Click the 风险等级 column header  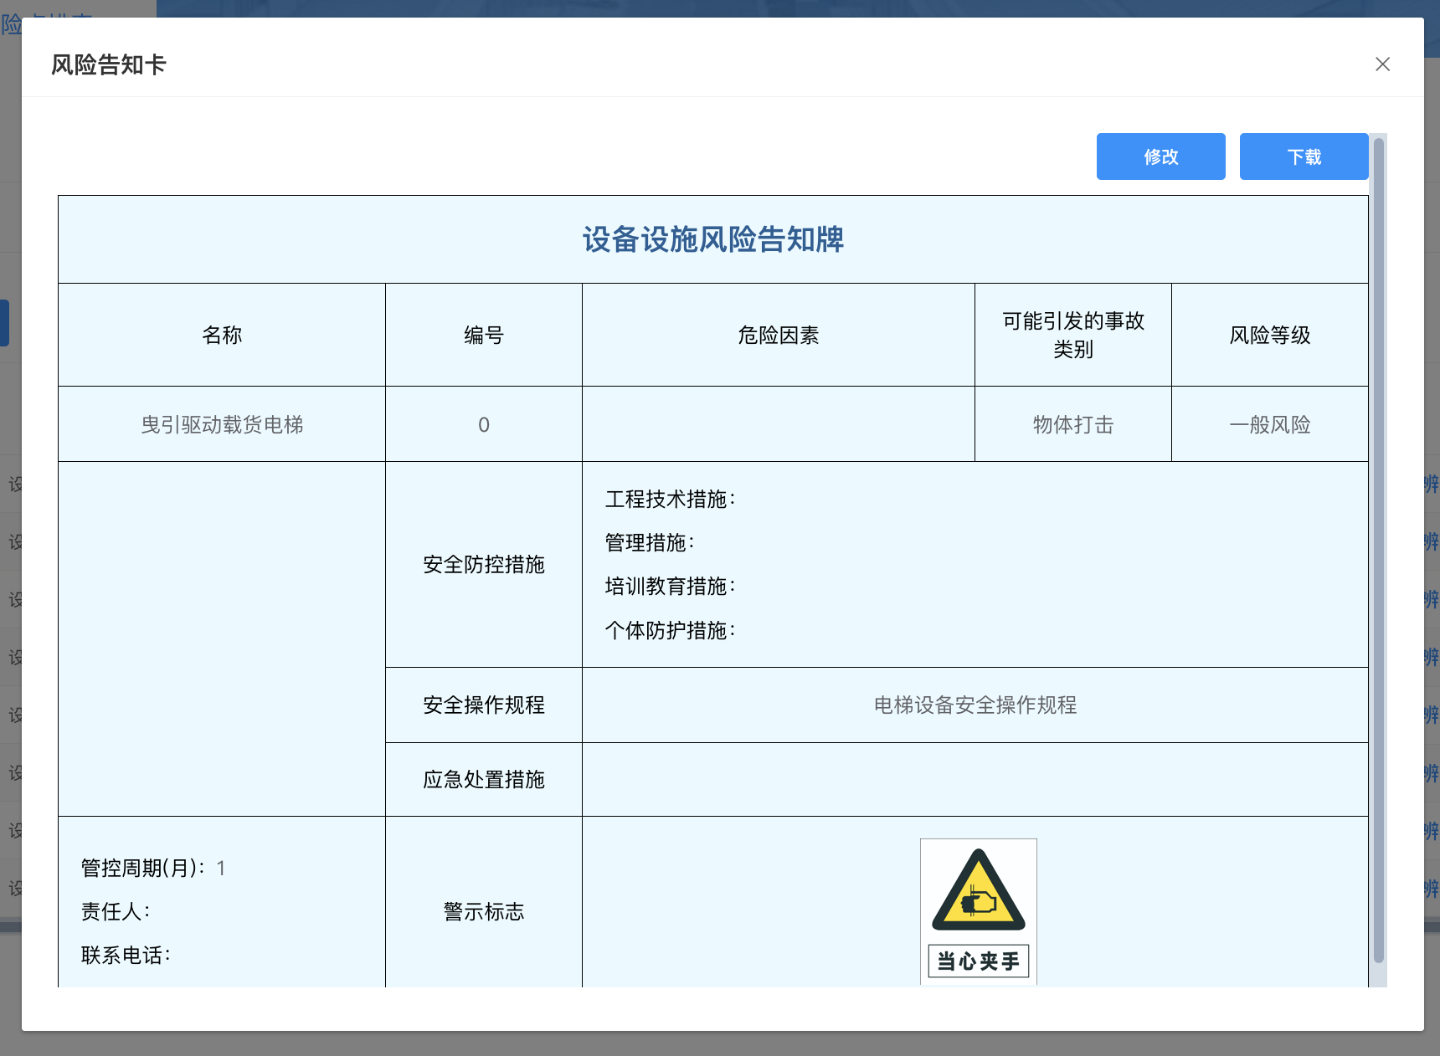(x=1269, y=336)
